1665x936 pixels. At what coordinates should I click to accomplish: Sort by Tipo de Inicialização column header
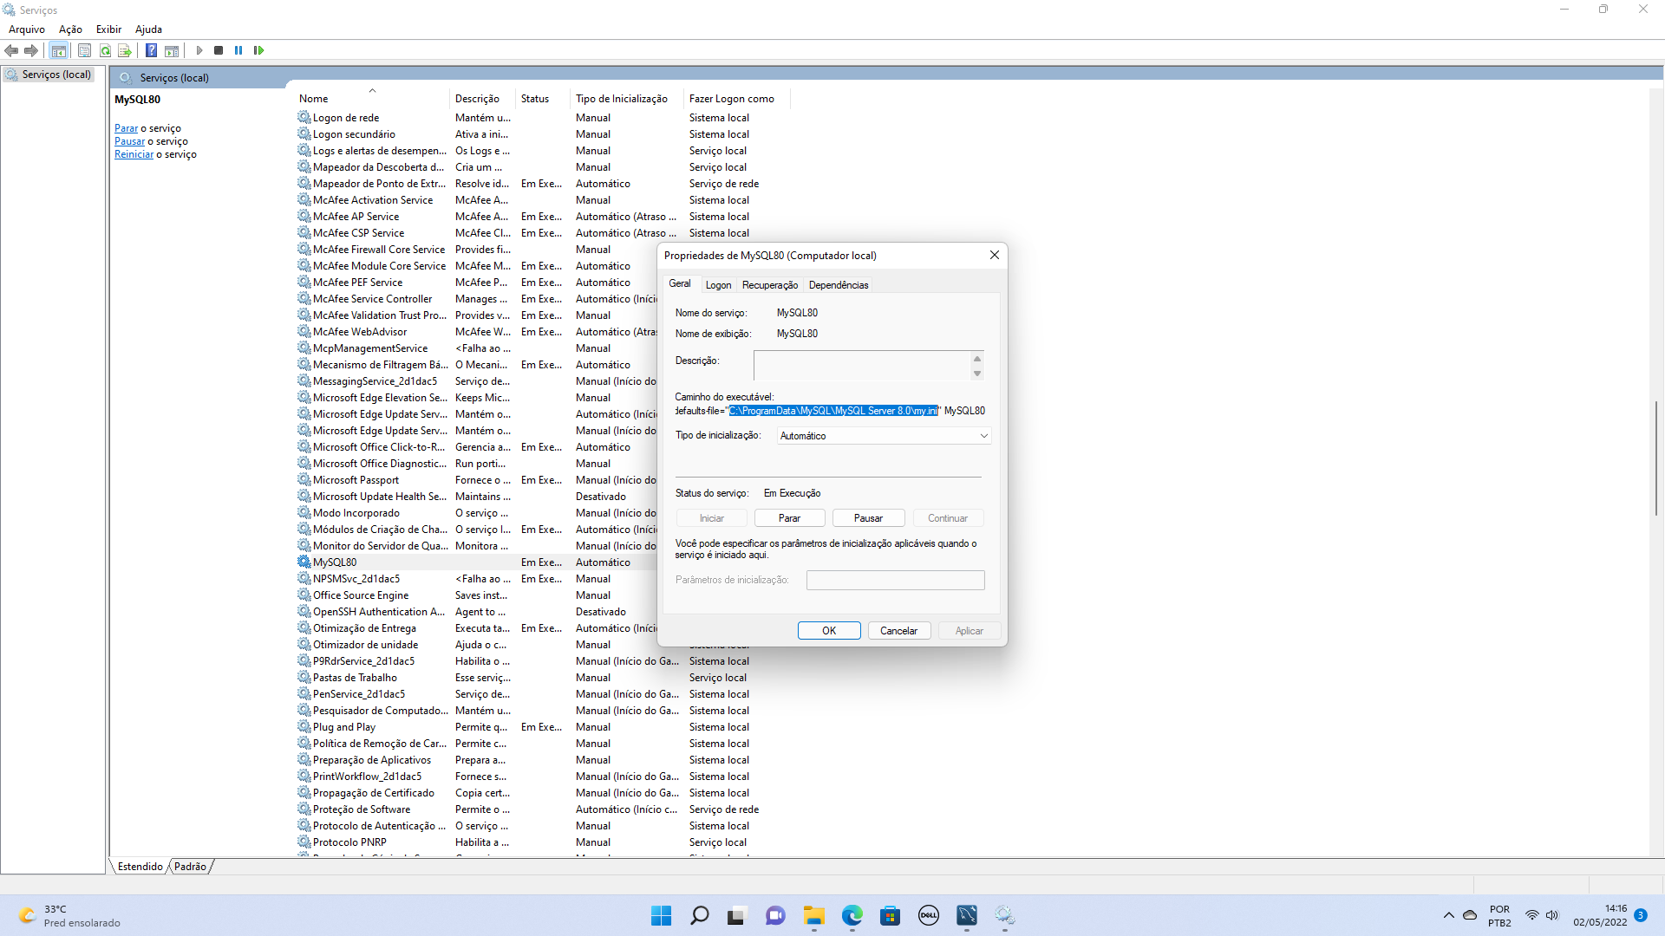point(627,99)
